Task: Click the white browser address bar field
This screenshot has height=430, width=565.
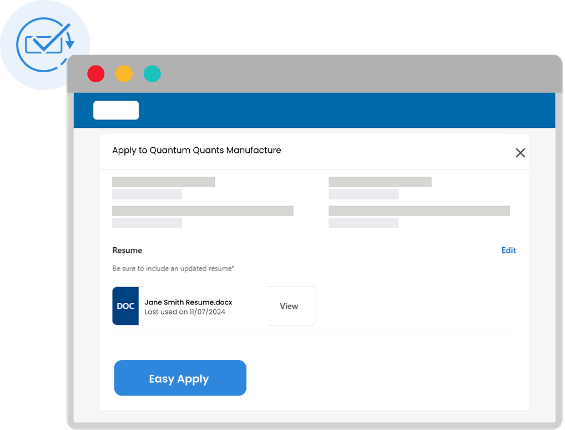Action: tap(116, 110)
